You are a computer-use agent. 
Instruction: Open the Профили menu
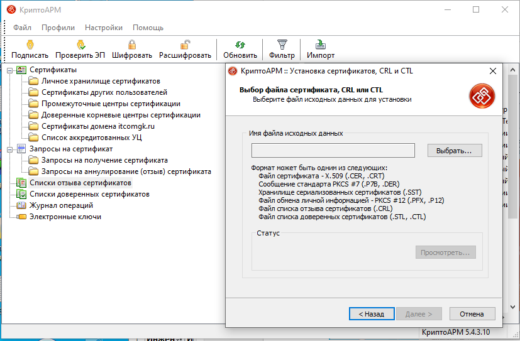point(58,28)
